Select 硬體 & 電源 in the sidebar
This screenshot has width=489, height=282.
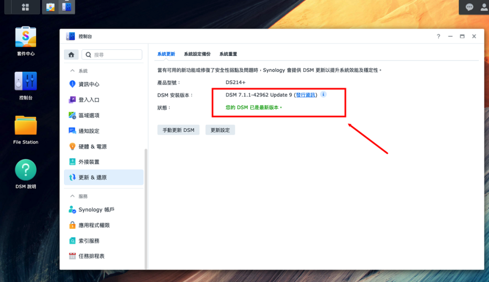(92, 146)
